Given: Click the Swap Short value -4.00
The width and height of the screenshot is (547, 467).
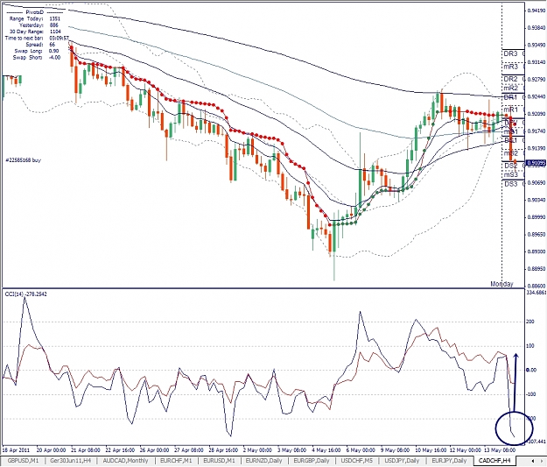Looking at the screenshot, I should (55, 57).
